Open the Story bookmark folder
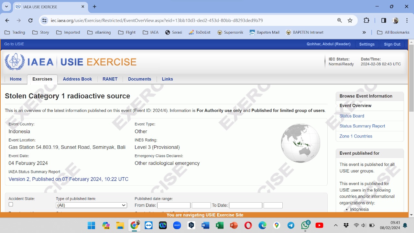Image resolution: width=414 pixels, height=233 pixels. point(41,32)
